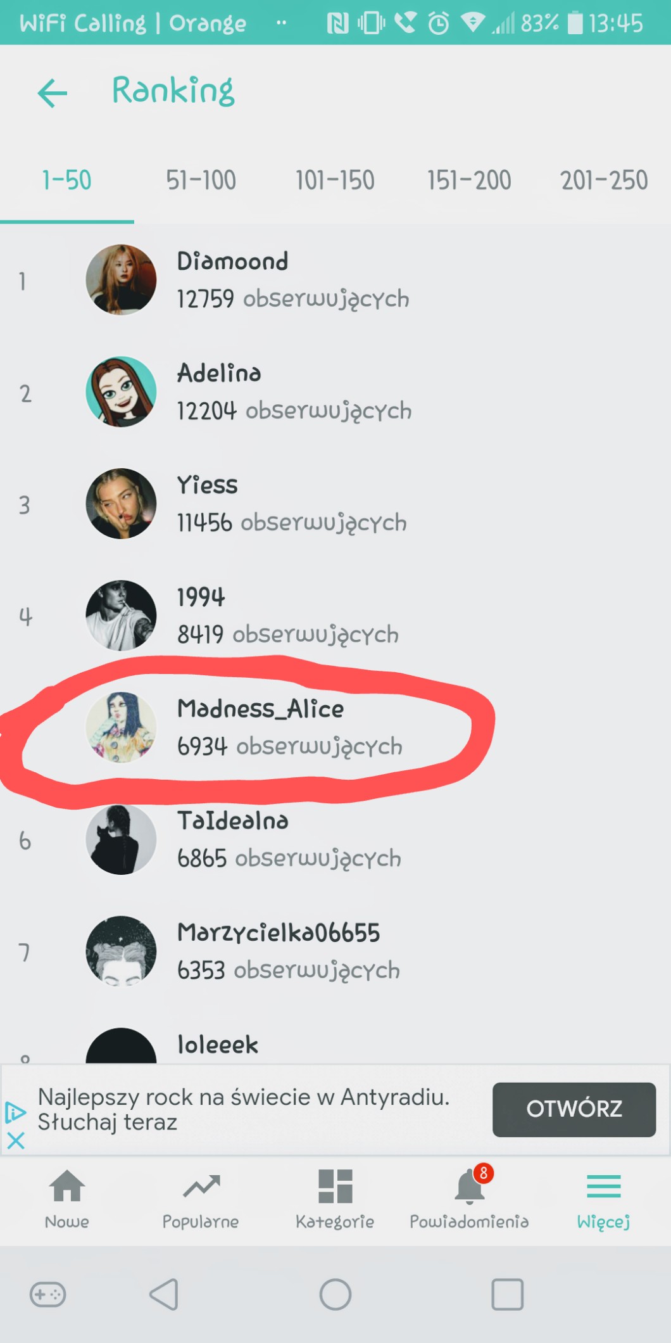
Task: Tap the gamepad icon in navigation bar
Action: click(47, 1294)
